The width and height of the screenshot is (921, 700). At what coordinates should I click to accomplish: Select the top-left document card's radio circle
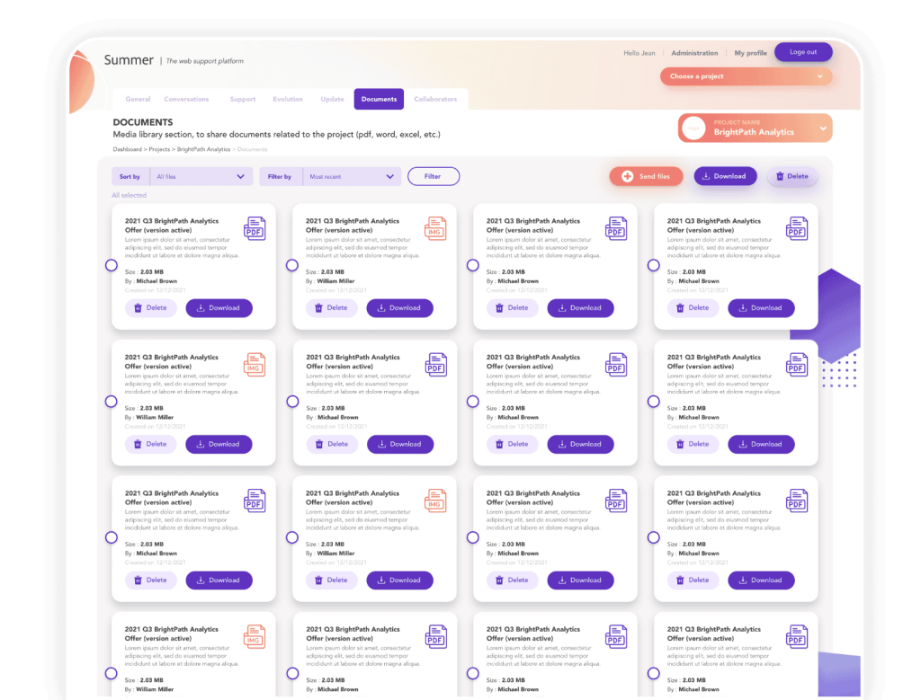coord(112,265)
